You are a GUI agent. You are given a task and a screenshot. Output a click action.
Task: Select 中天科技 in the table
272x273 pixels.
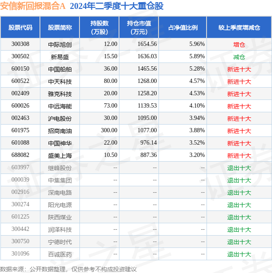coord(59,82)
